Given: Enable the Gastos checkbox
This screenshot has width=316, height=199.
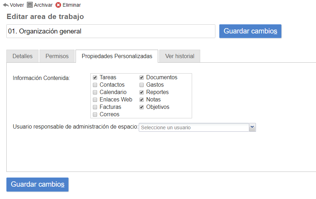Looking at the screenshot, I should pyautogui.click(x=142, y=85).
